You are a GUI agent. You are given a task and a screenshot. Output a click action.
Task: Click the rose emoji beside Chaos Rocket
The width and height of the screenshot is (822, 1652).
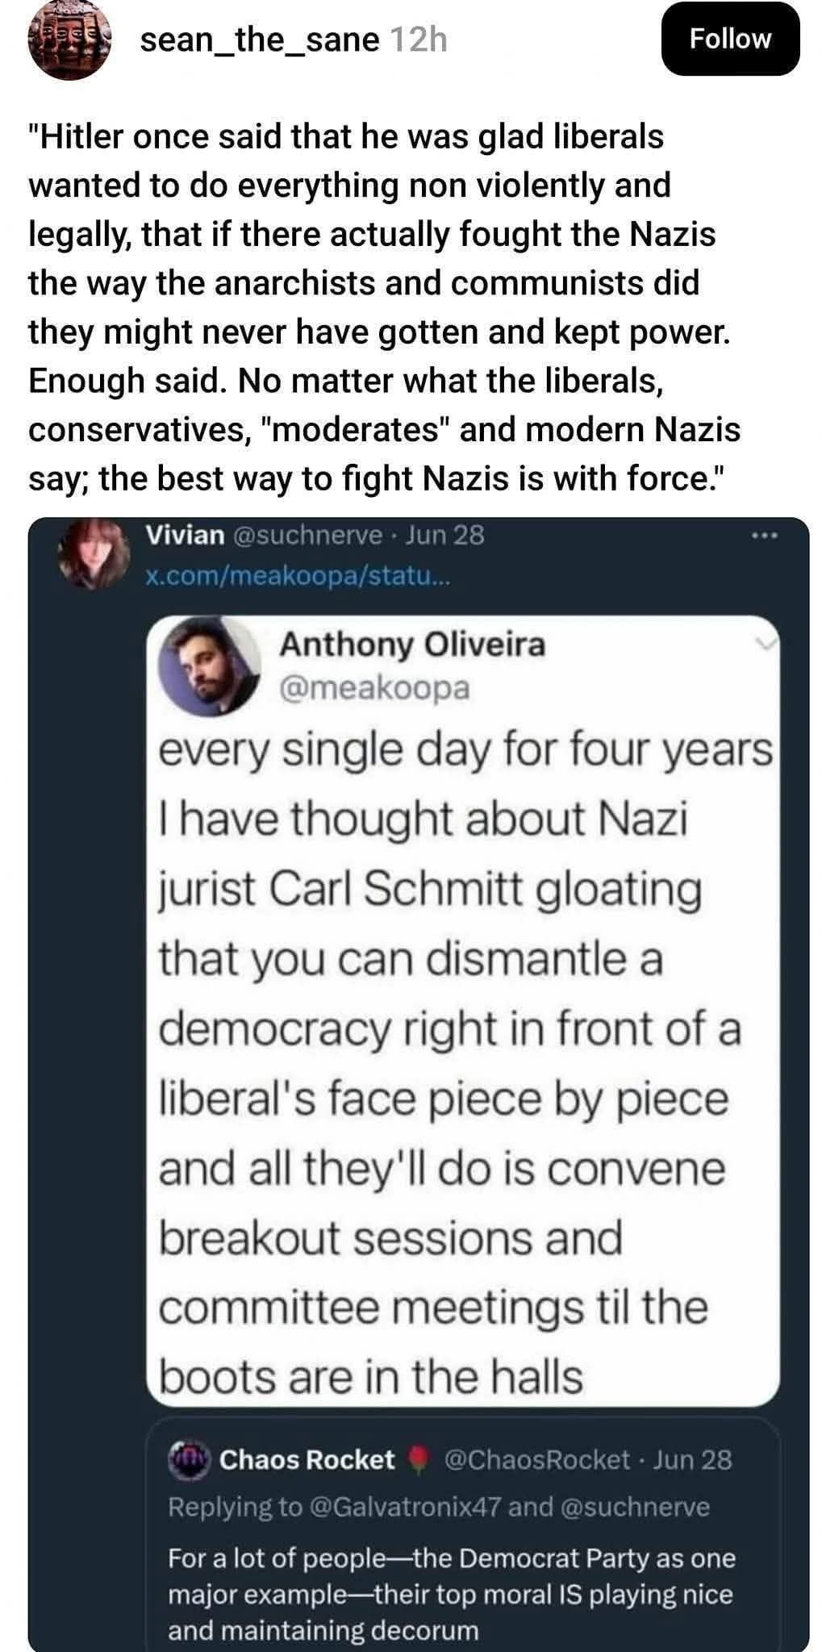pyautogui.click(x=417, y=1459)
